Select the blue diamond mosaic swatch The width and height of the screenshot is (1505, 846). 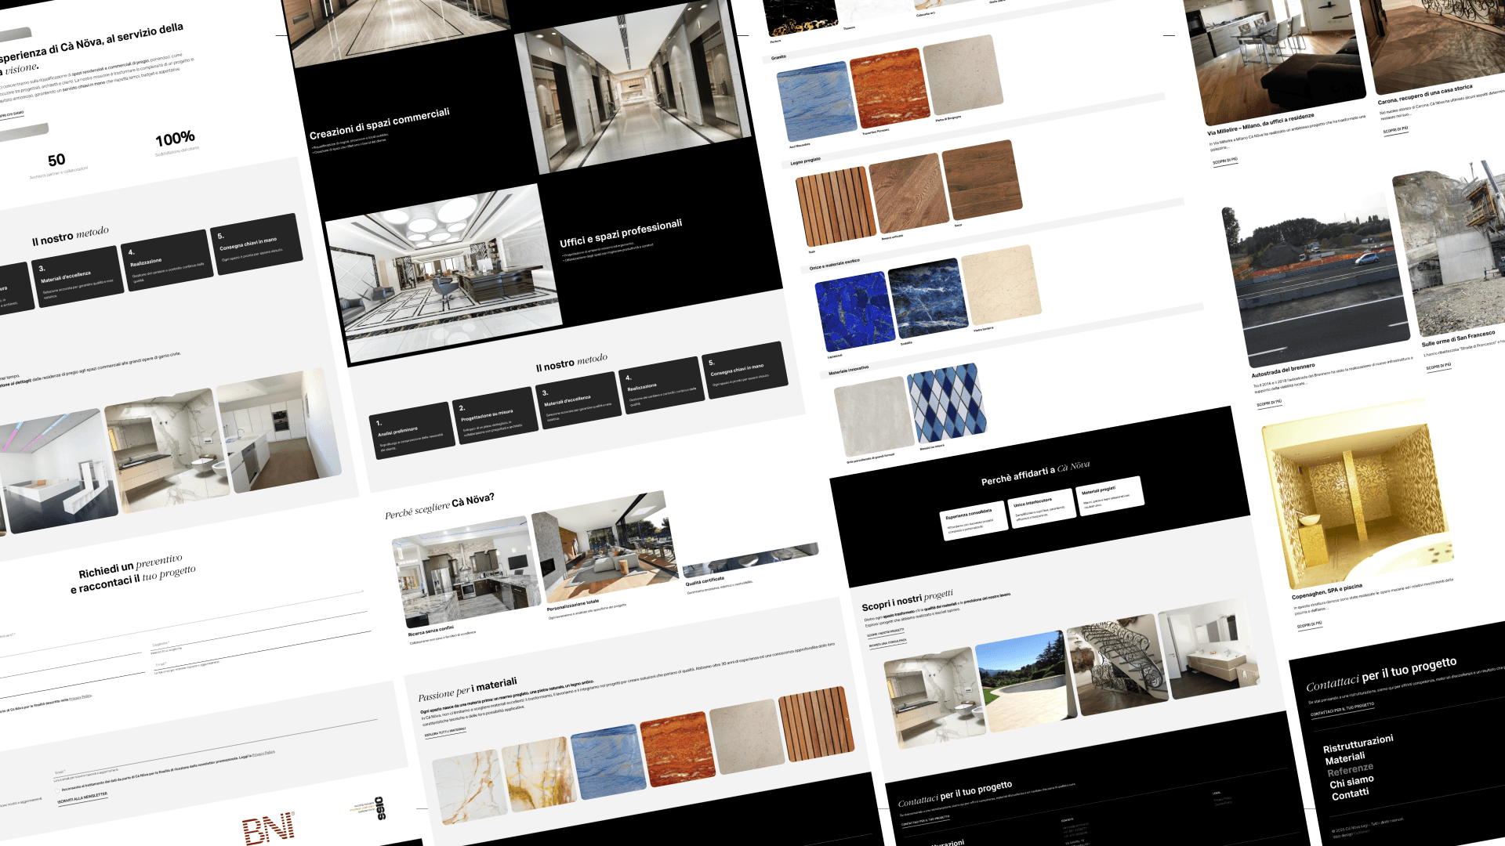[947, 403]
